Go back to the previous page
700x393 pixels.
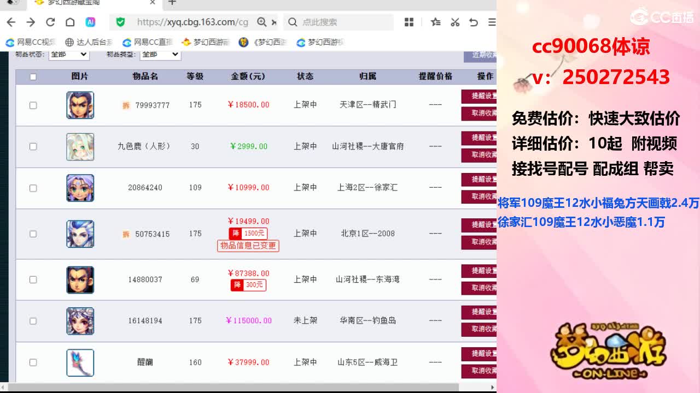(11, 22)
